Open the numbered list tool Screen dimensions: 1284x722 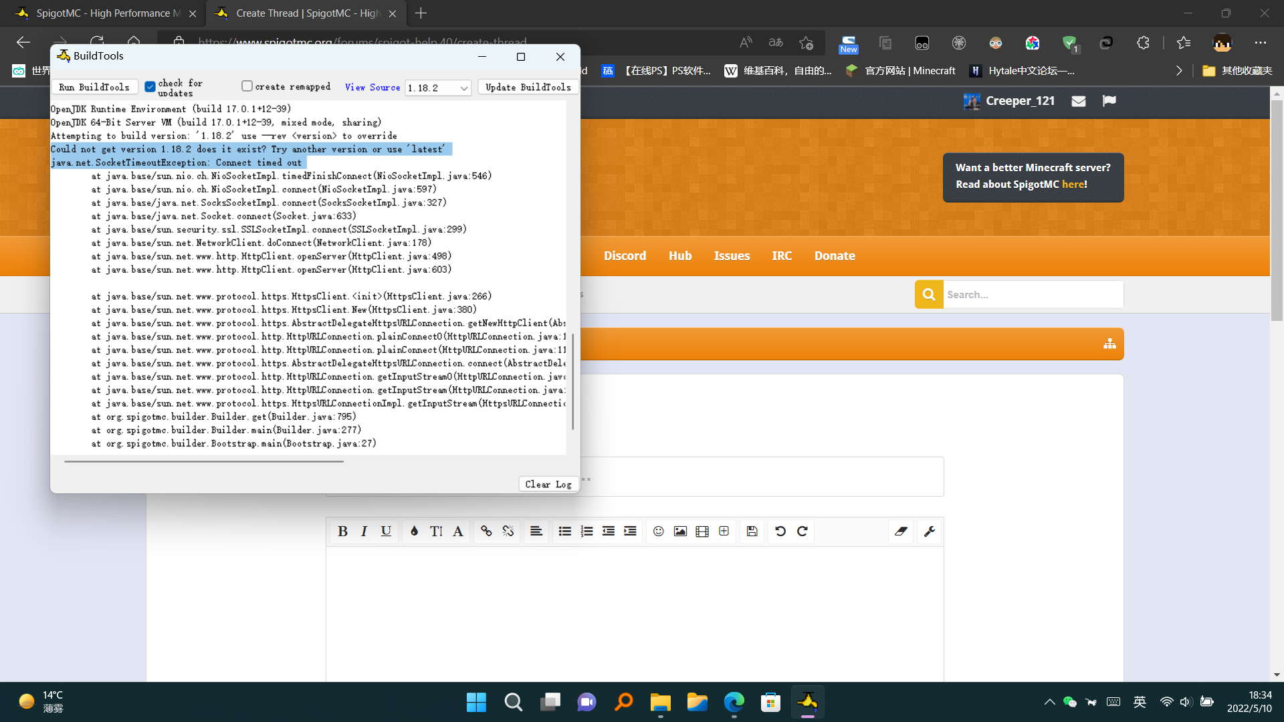click(x=586, y=531)
